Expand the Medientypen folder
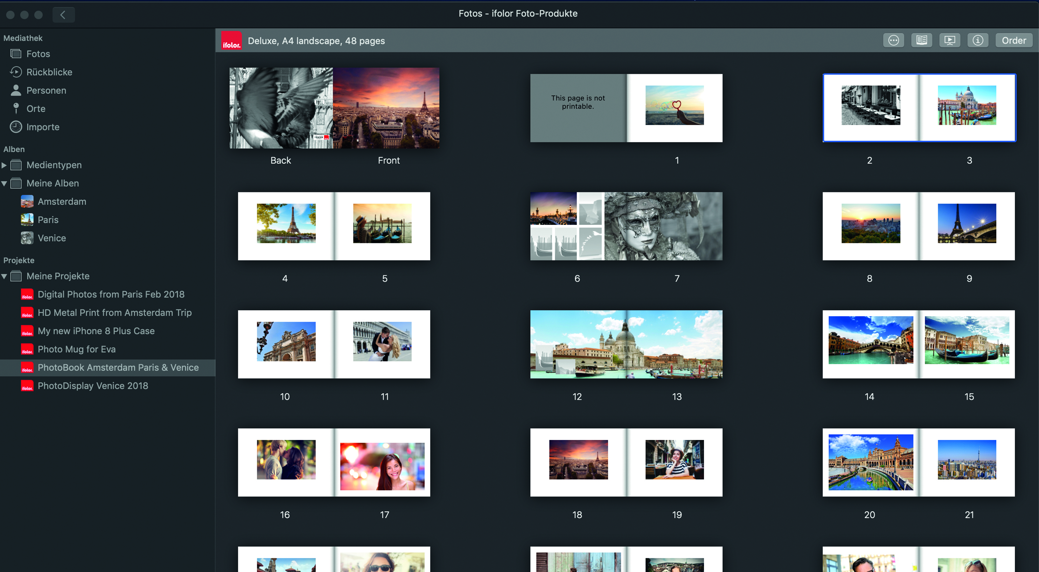The height and width of the screenshot is (572, 1039). [x=4, y=165]
